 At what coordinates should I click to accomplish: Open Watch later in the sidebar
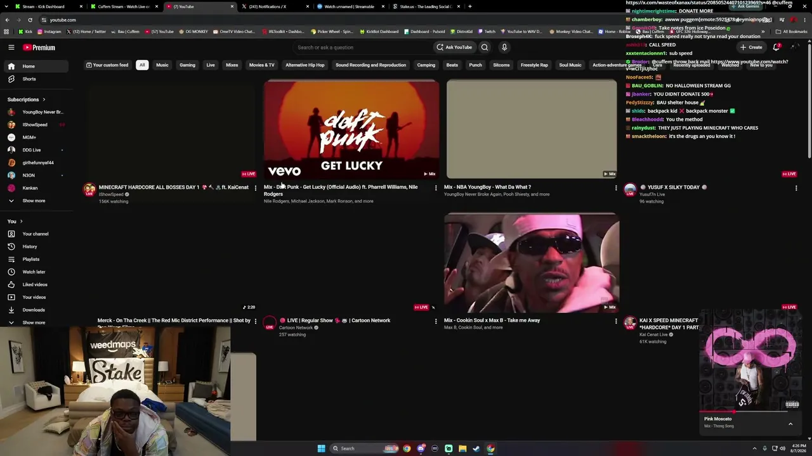[x=36, y=272]
